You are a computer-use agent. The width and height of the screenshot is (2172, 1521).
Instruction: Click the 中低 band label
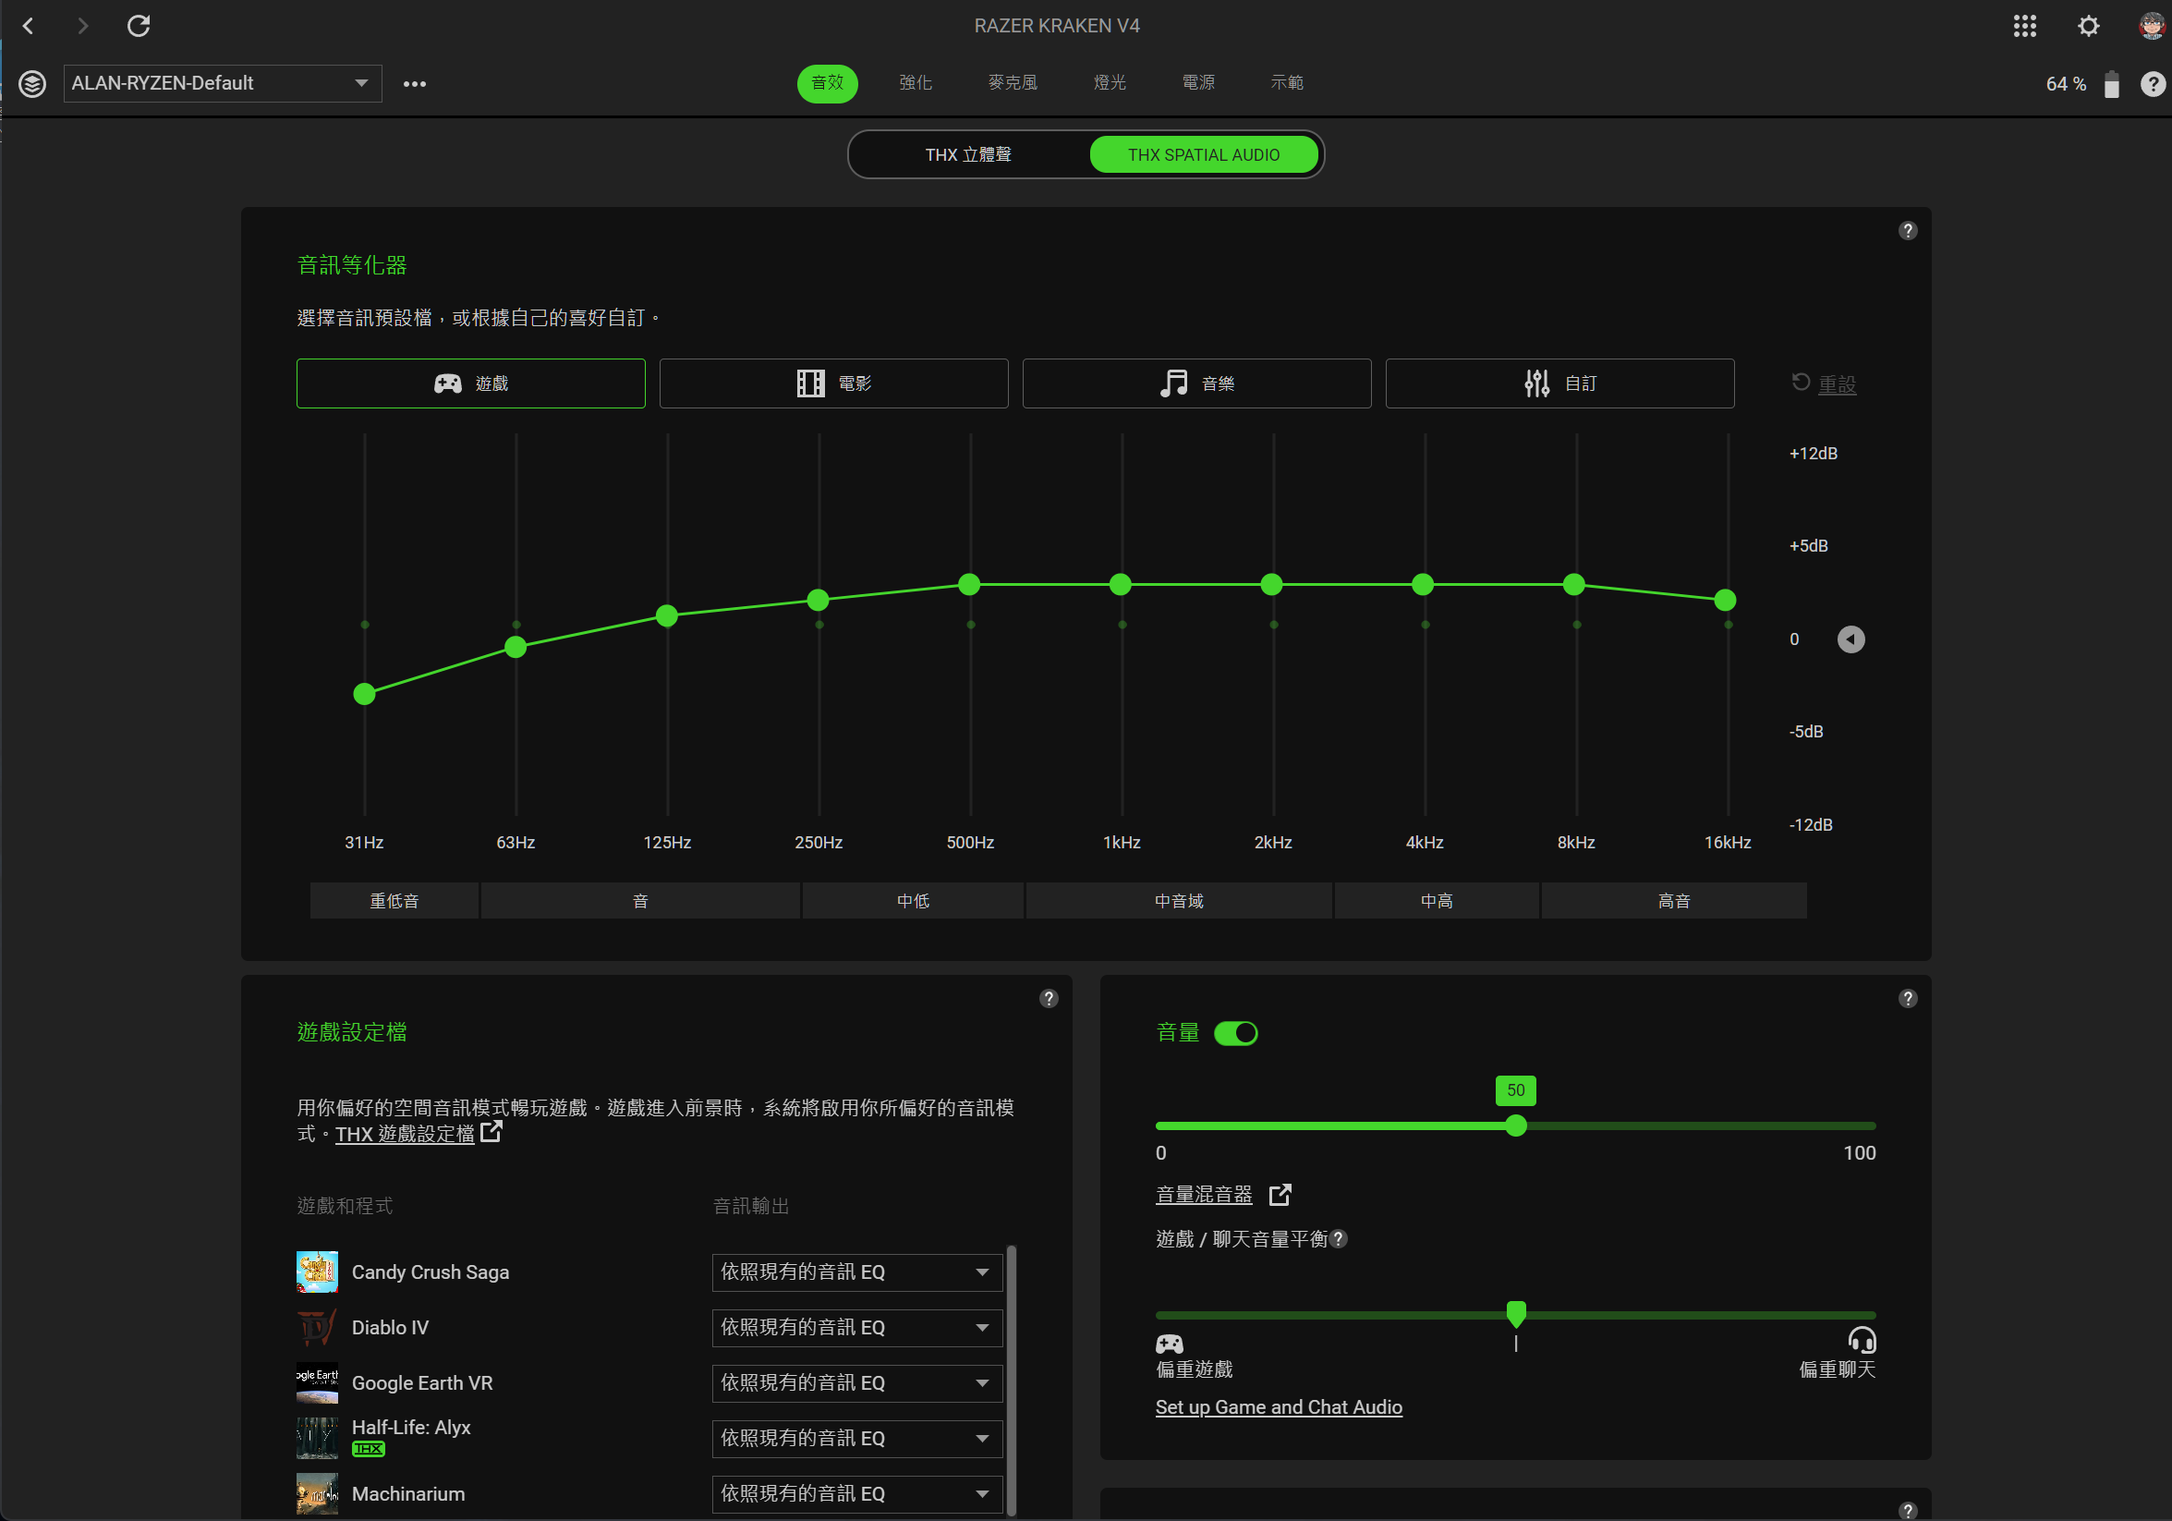[912, 901]
